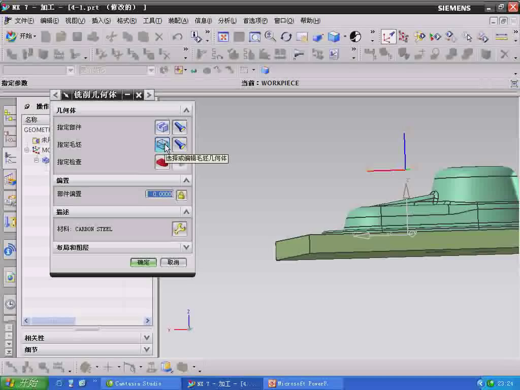Click the Specify Part geometry select icon
The image size is (520, 390).
pos(162,127)
